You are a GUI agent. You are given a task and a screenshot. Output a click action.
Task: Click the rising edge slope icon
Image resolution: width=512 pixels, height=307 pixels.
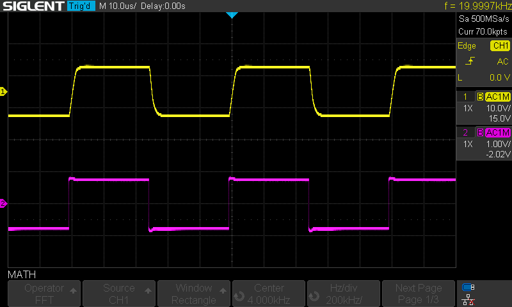tap(470, 61)
